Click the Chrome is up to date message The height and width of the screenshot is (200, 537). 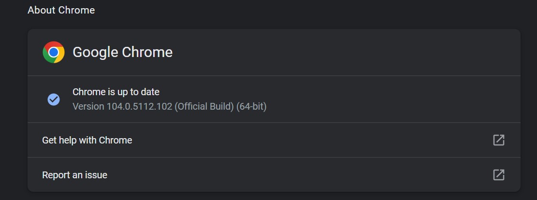tap(116, 92)
